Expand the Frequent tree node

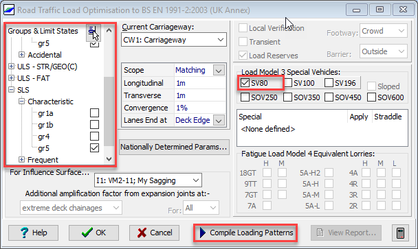coord(21,160)
